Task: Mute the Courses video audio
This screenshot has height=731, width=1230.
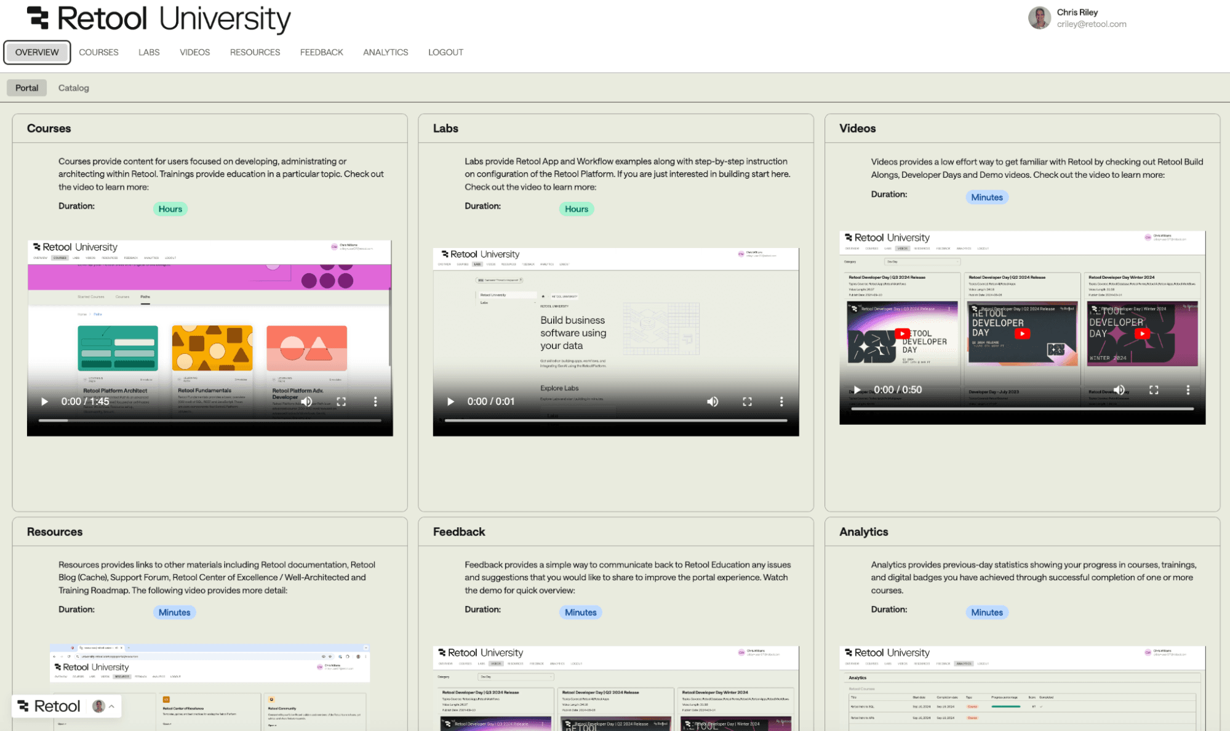Action: [306, 401]
